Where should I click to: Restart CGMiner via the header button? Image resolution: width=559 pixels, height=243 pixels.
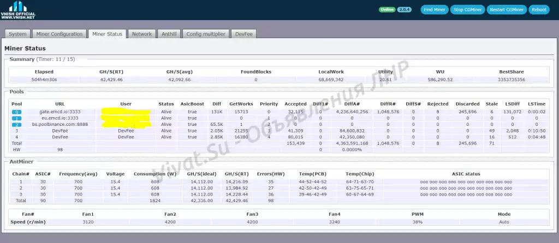507,10
